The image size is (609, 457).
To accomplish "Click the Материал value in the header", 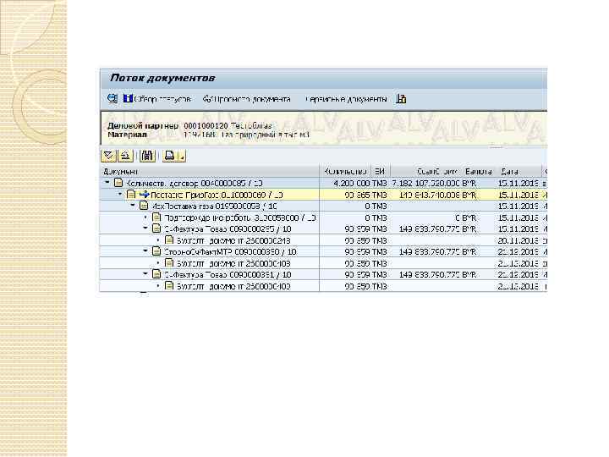I will (x=246, y=135).
